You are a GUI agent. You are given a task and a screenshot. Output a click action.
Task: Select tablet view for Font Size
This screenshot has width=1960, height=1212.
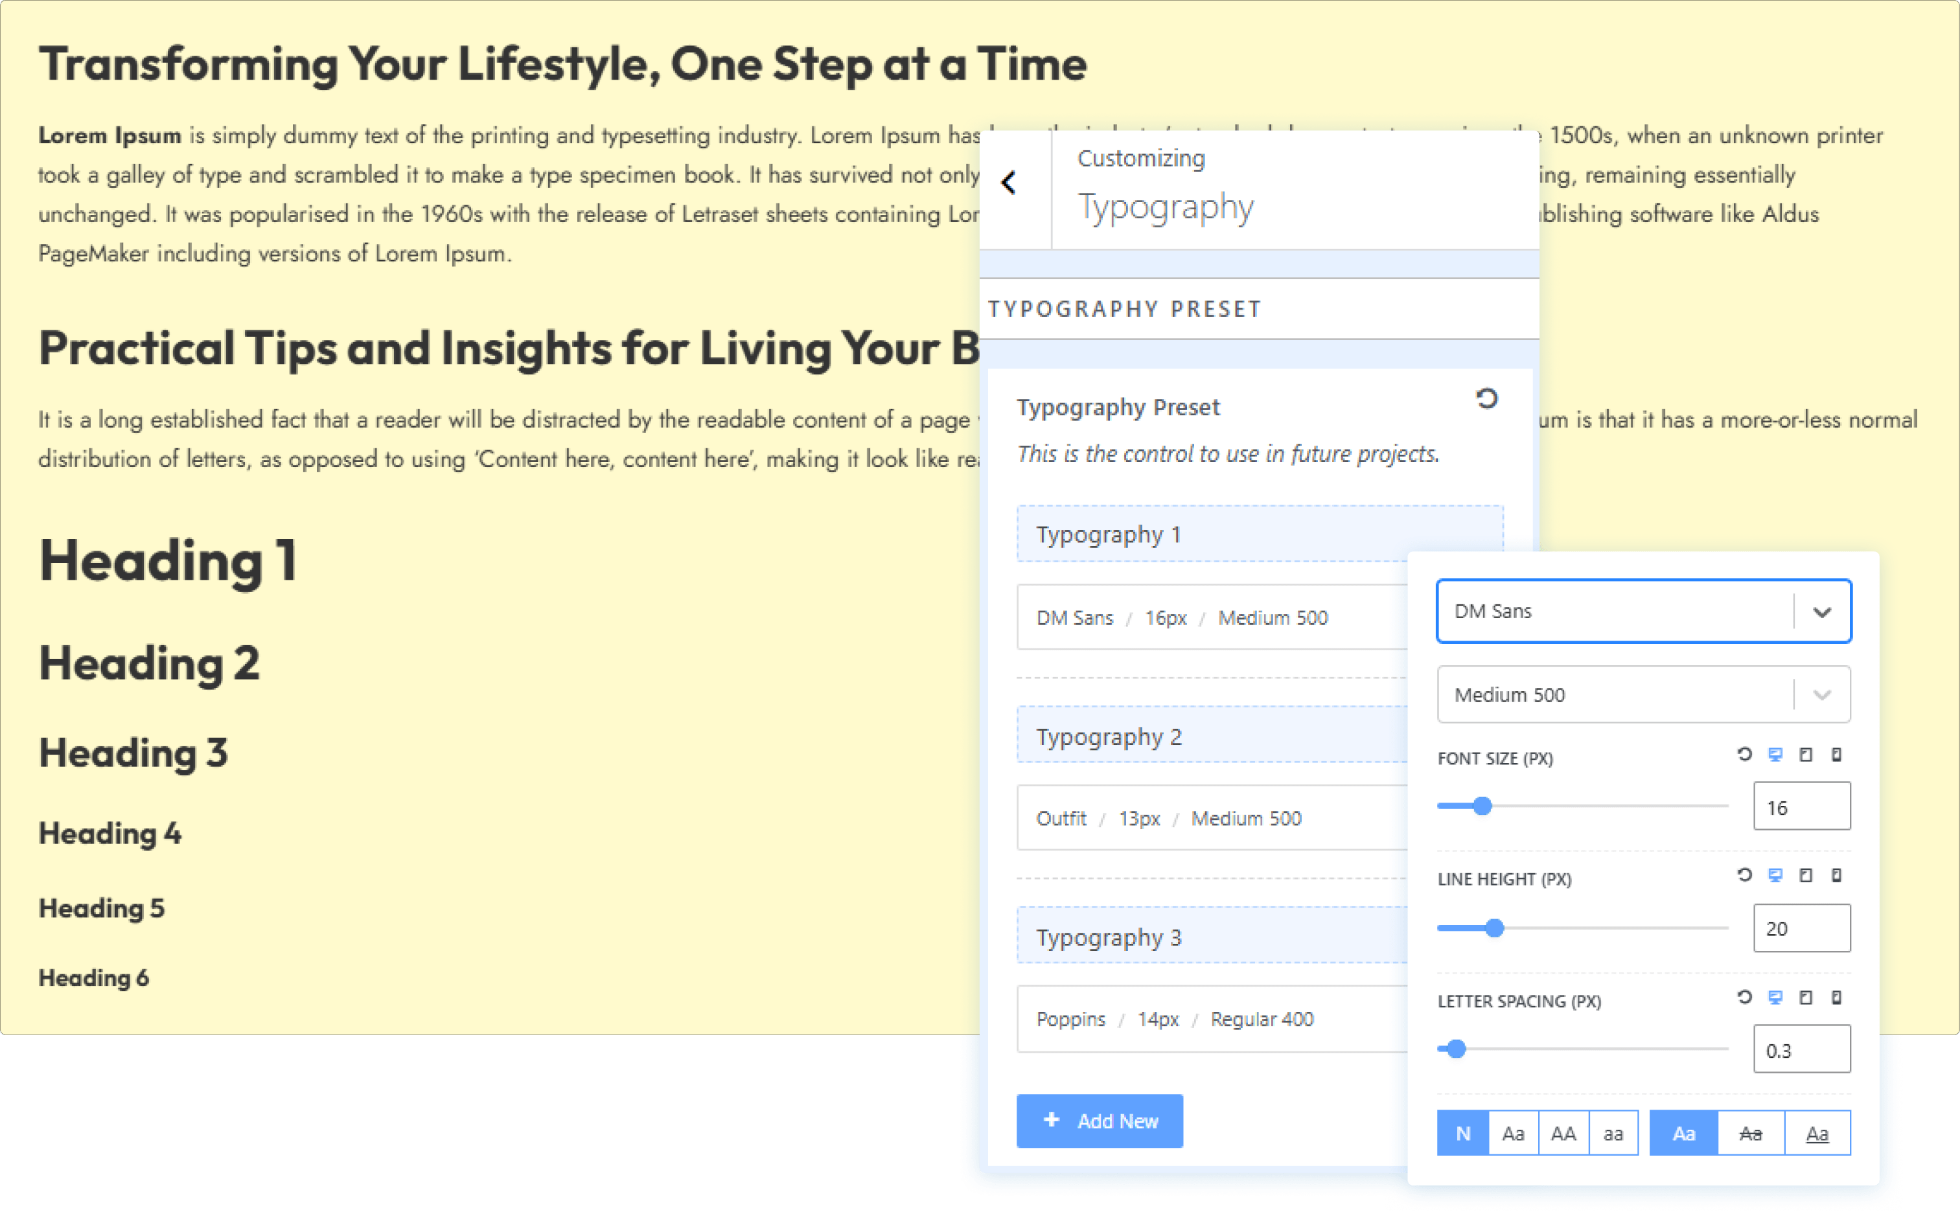click(x=1805, y=754)
